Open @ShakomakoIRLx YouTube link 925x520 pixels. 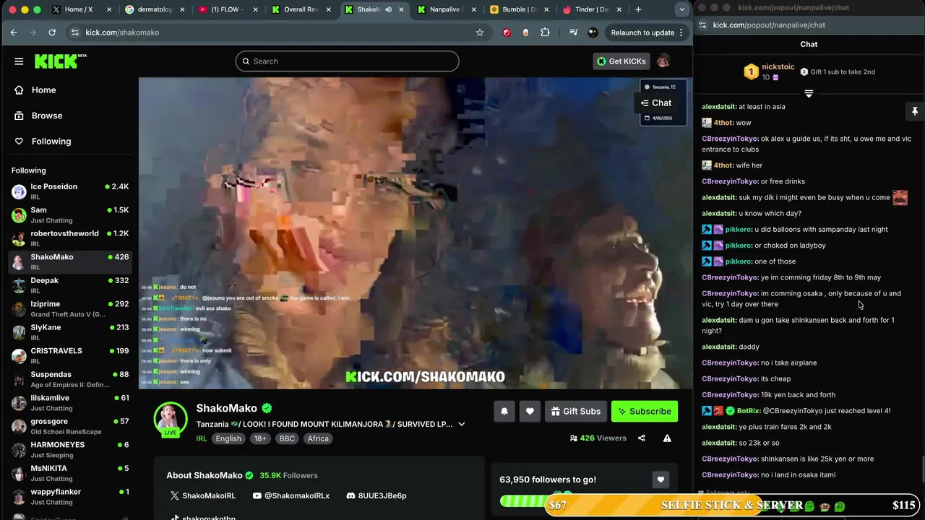[291, 495]
